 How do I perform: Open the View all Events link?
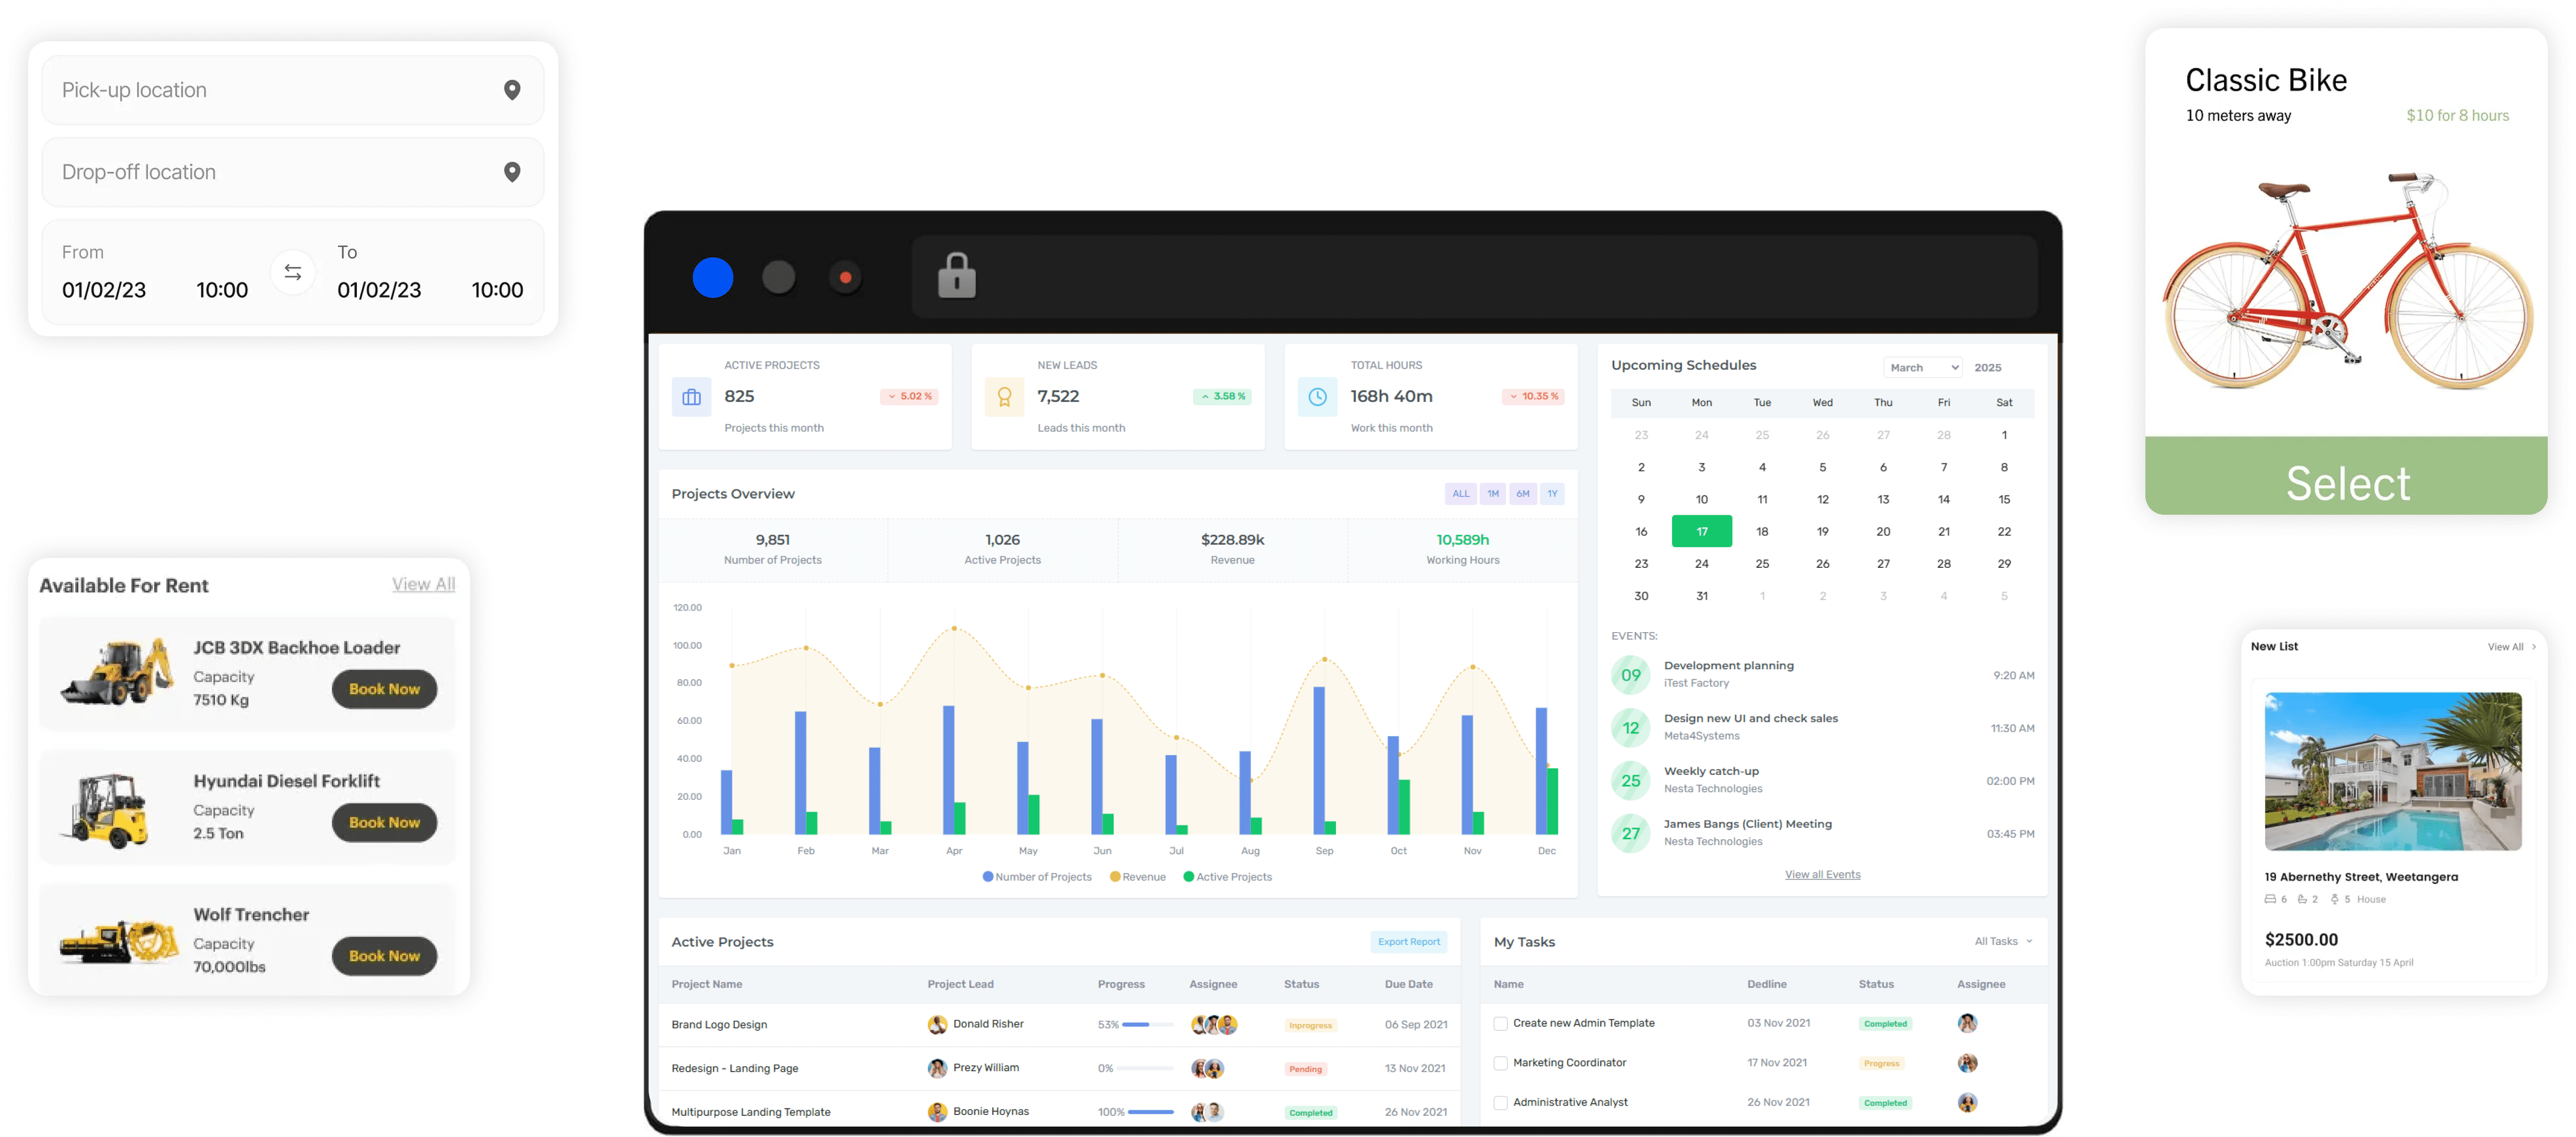pyautogui.click(x=1822, y=874)
